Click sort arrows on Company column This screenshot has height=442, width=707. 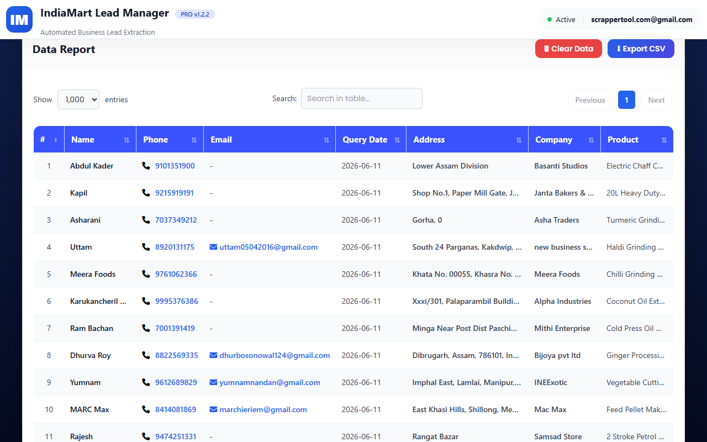coord(591,140)
